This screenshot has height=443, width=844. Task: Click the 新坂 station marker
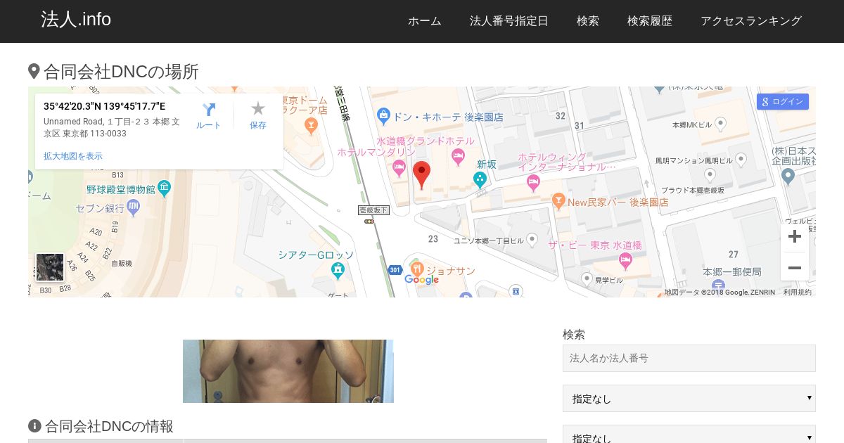[x=480, y=179]
